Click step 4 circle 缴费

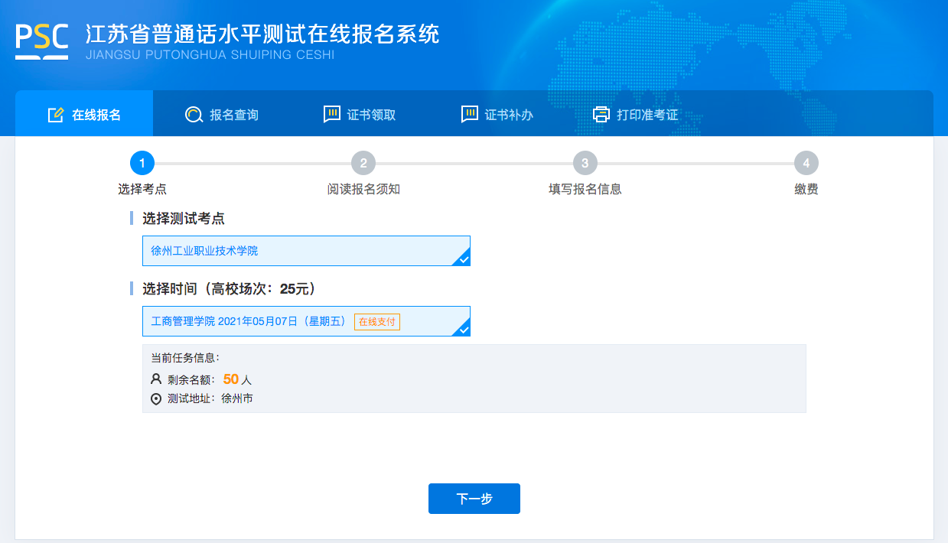[x=806, y=163]
